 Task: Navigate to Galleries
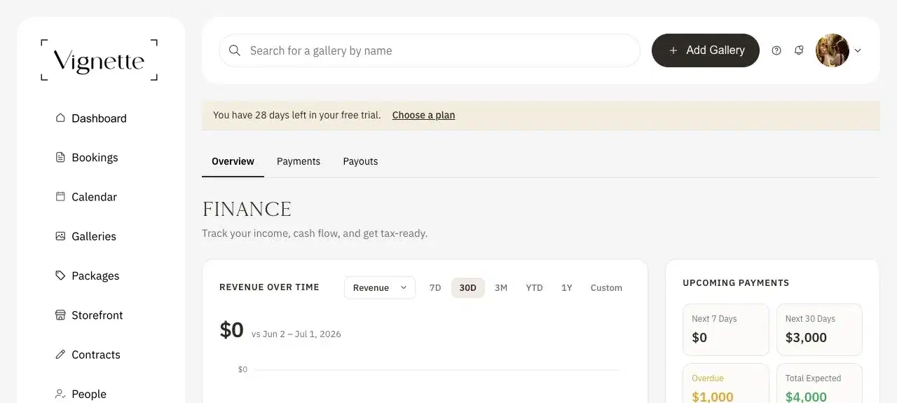point(94,236)
